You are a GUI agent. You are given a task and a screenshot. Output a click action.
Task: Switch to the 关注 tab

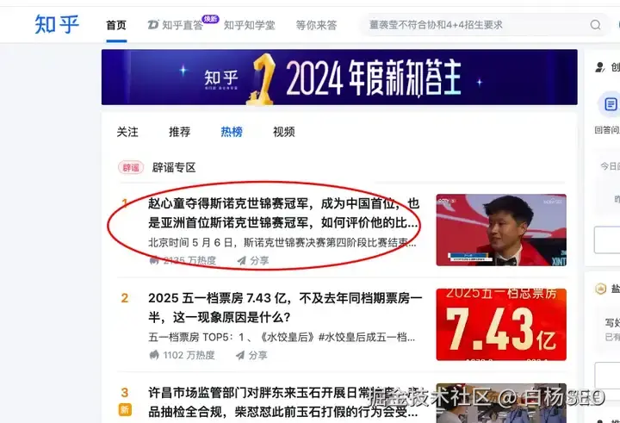(127, 132)
